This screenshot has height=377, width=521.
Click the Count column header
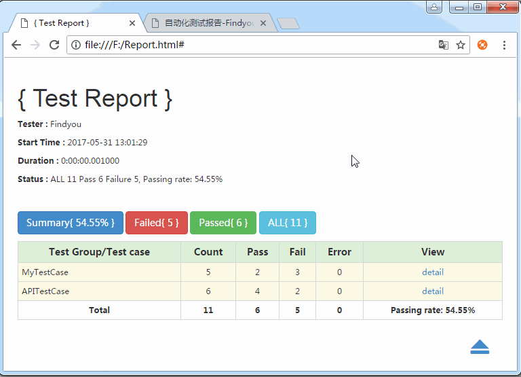[208, 252]
